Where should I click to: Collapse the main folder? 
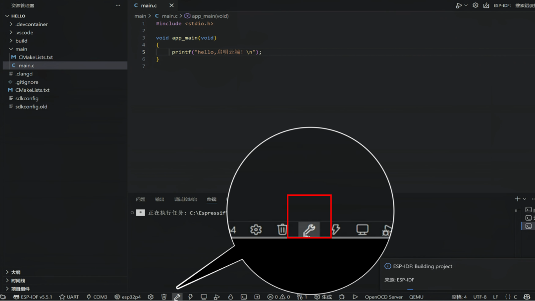click(x=11, y=49)
